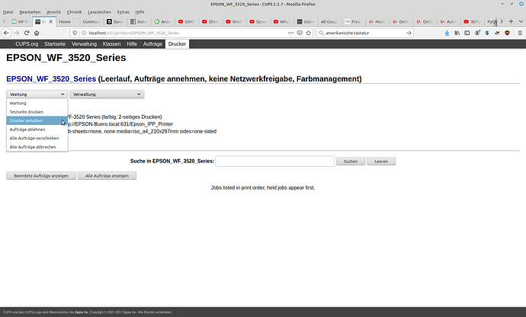Viewport: 526px width, 317px height.
Task: Open the Verwaltung dropdown below the printer title
Action: [107, 94]
